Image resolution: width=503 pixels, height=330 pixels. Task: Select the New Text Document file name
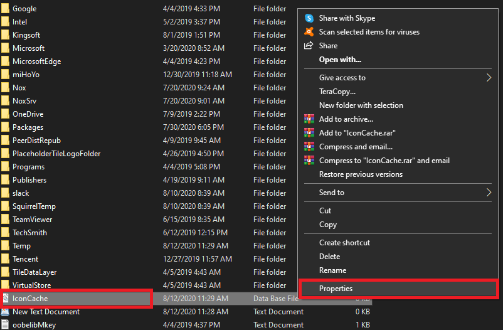46,312
